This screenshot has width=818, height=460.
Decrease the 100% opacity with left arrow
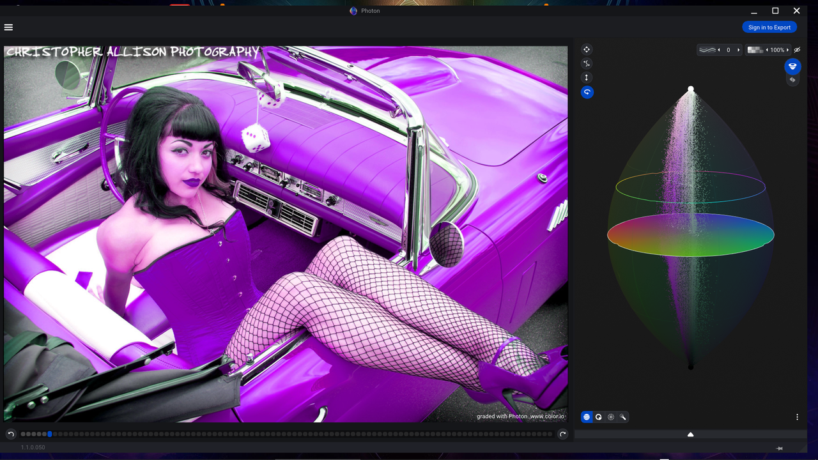tap(767, 50)
